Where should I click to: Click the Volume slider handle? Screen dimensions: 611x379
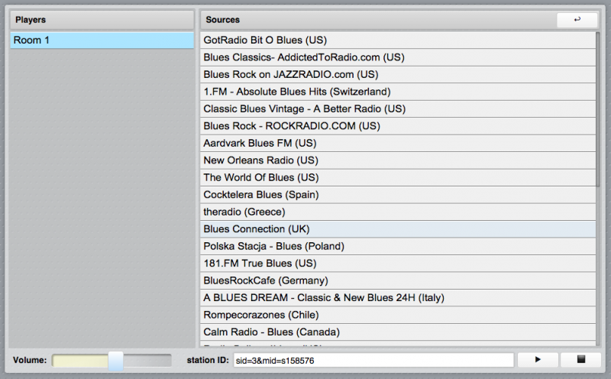116,361
